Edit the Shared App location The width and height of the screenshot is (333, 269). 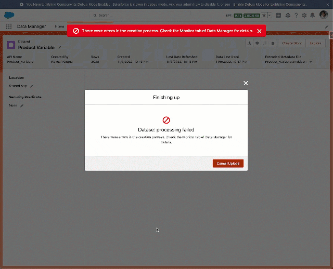coord(32,86)
